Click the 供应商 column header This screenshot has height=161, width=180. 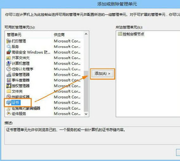[x=67, y=35]
